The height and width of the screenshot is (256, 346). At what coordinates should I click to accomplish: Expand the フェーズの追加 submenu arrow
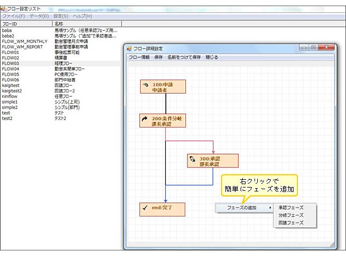270,208
